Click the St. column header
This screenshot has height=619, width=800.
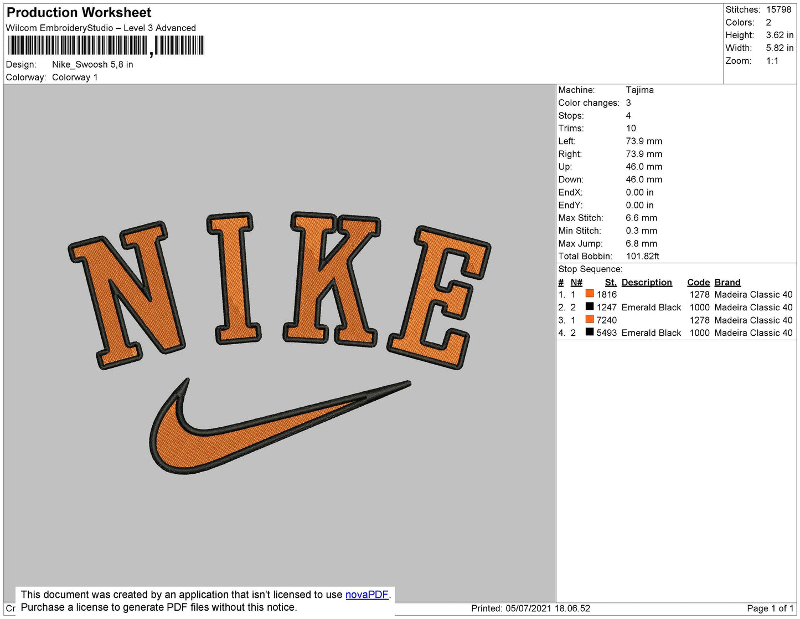611,283
